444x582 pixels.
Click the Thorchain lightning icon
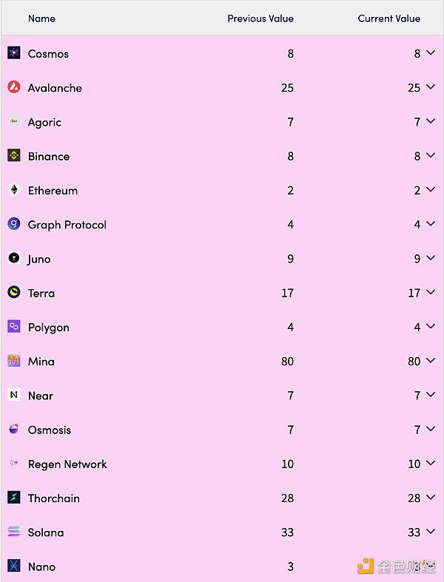[14, 498]
